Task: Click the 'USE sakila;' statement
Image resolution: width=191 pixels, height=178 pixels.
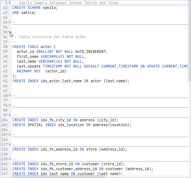Action: coord(24,12)
